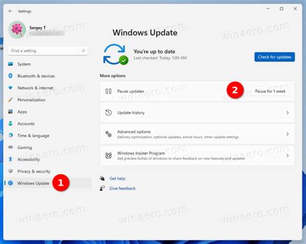Click the System monitor icon
Image resolution: width=306 pixels, height=244 pixels.
tap(10, 64)
